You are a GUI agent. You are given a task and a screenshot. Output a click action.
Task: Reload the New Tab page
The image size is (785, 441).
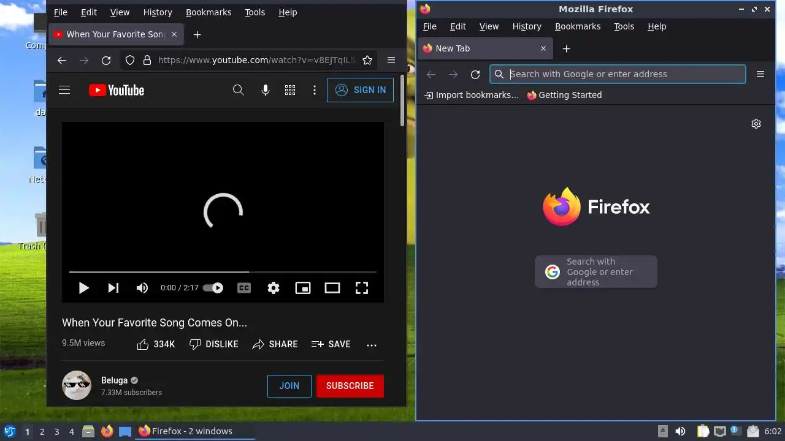coord(475,74)
